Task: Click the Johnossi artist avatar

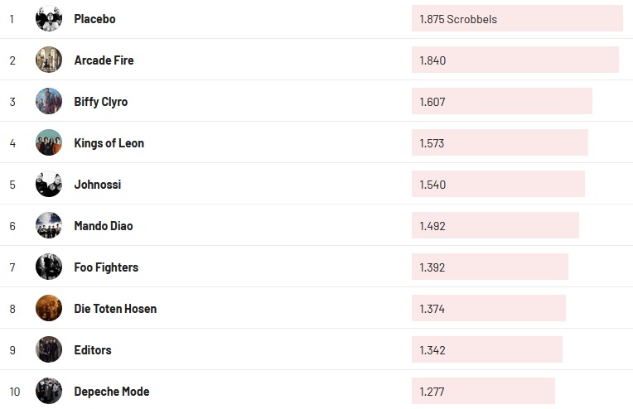Action: coord(49,184)
